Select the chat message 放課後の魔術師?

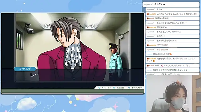coord(173,18)
